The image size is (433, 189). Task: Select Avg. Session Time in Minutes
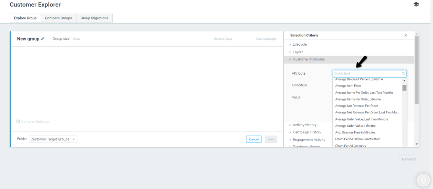pyautogui.click(x=355, y=132)
